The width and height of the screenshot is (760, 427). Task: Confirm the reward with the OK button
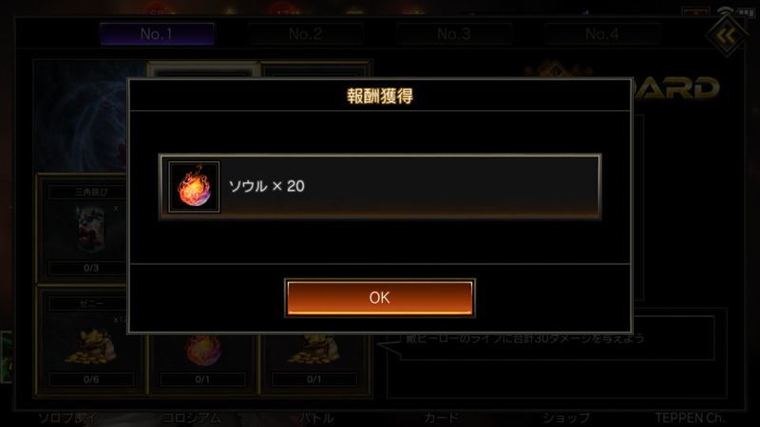379,298
